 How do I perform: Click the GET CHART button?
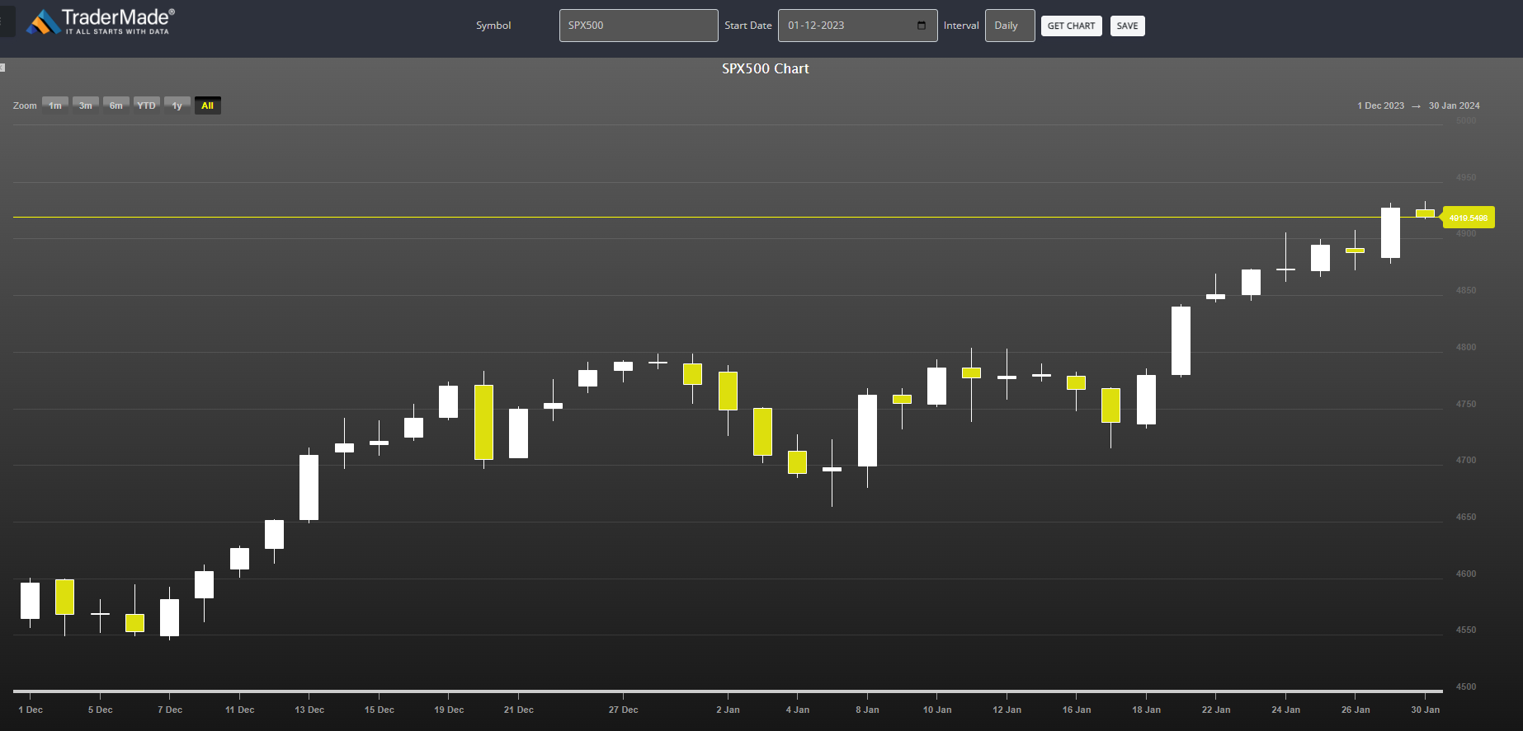click(x=1071, y=26)
